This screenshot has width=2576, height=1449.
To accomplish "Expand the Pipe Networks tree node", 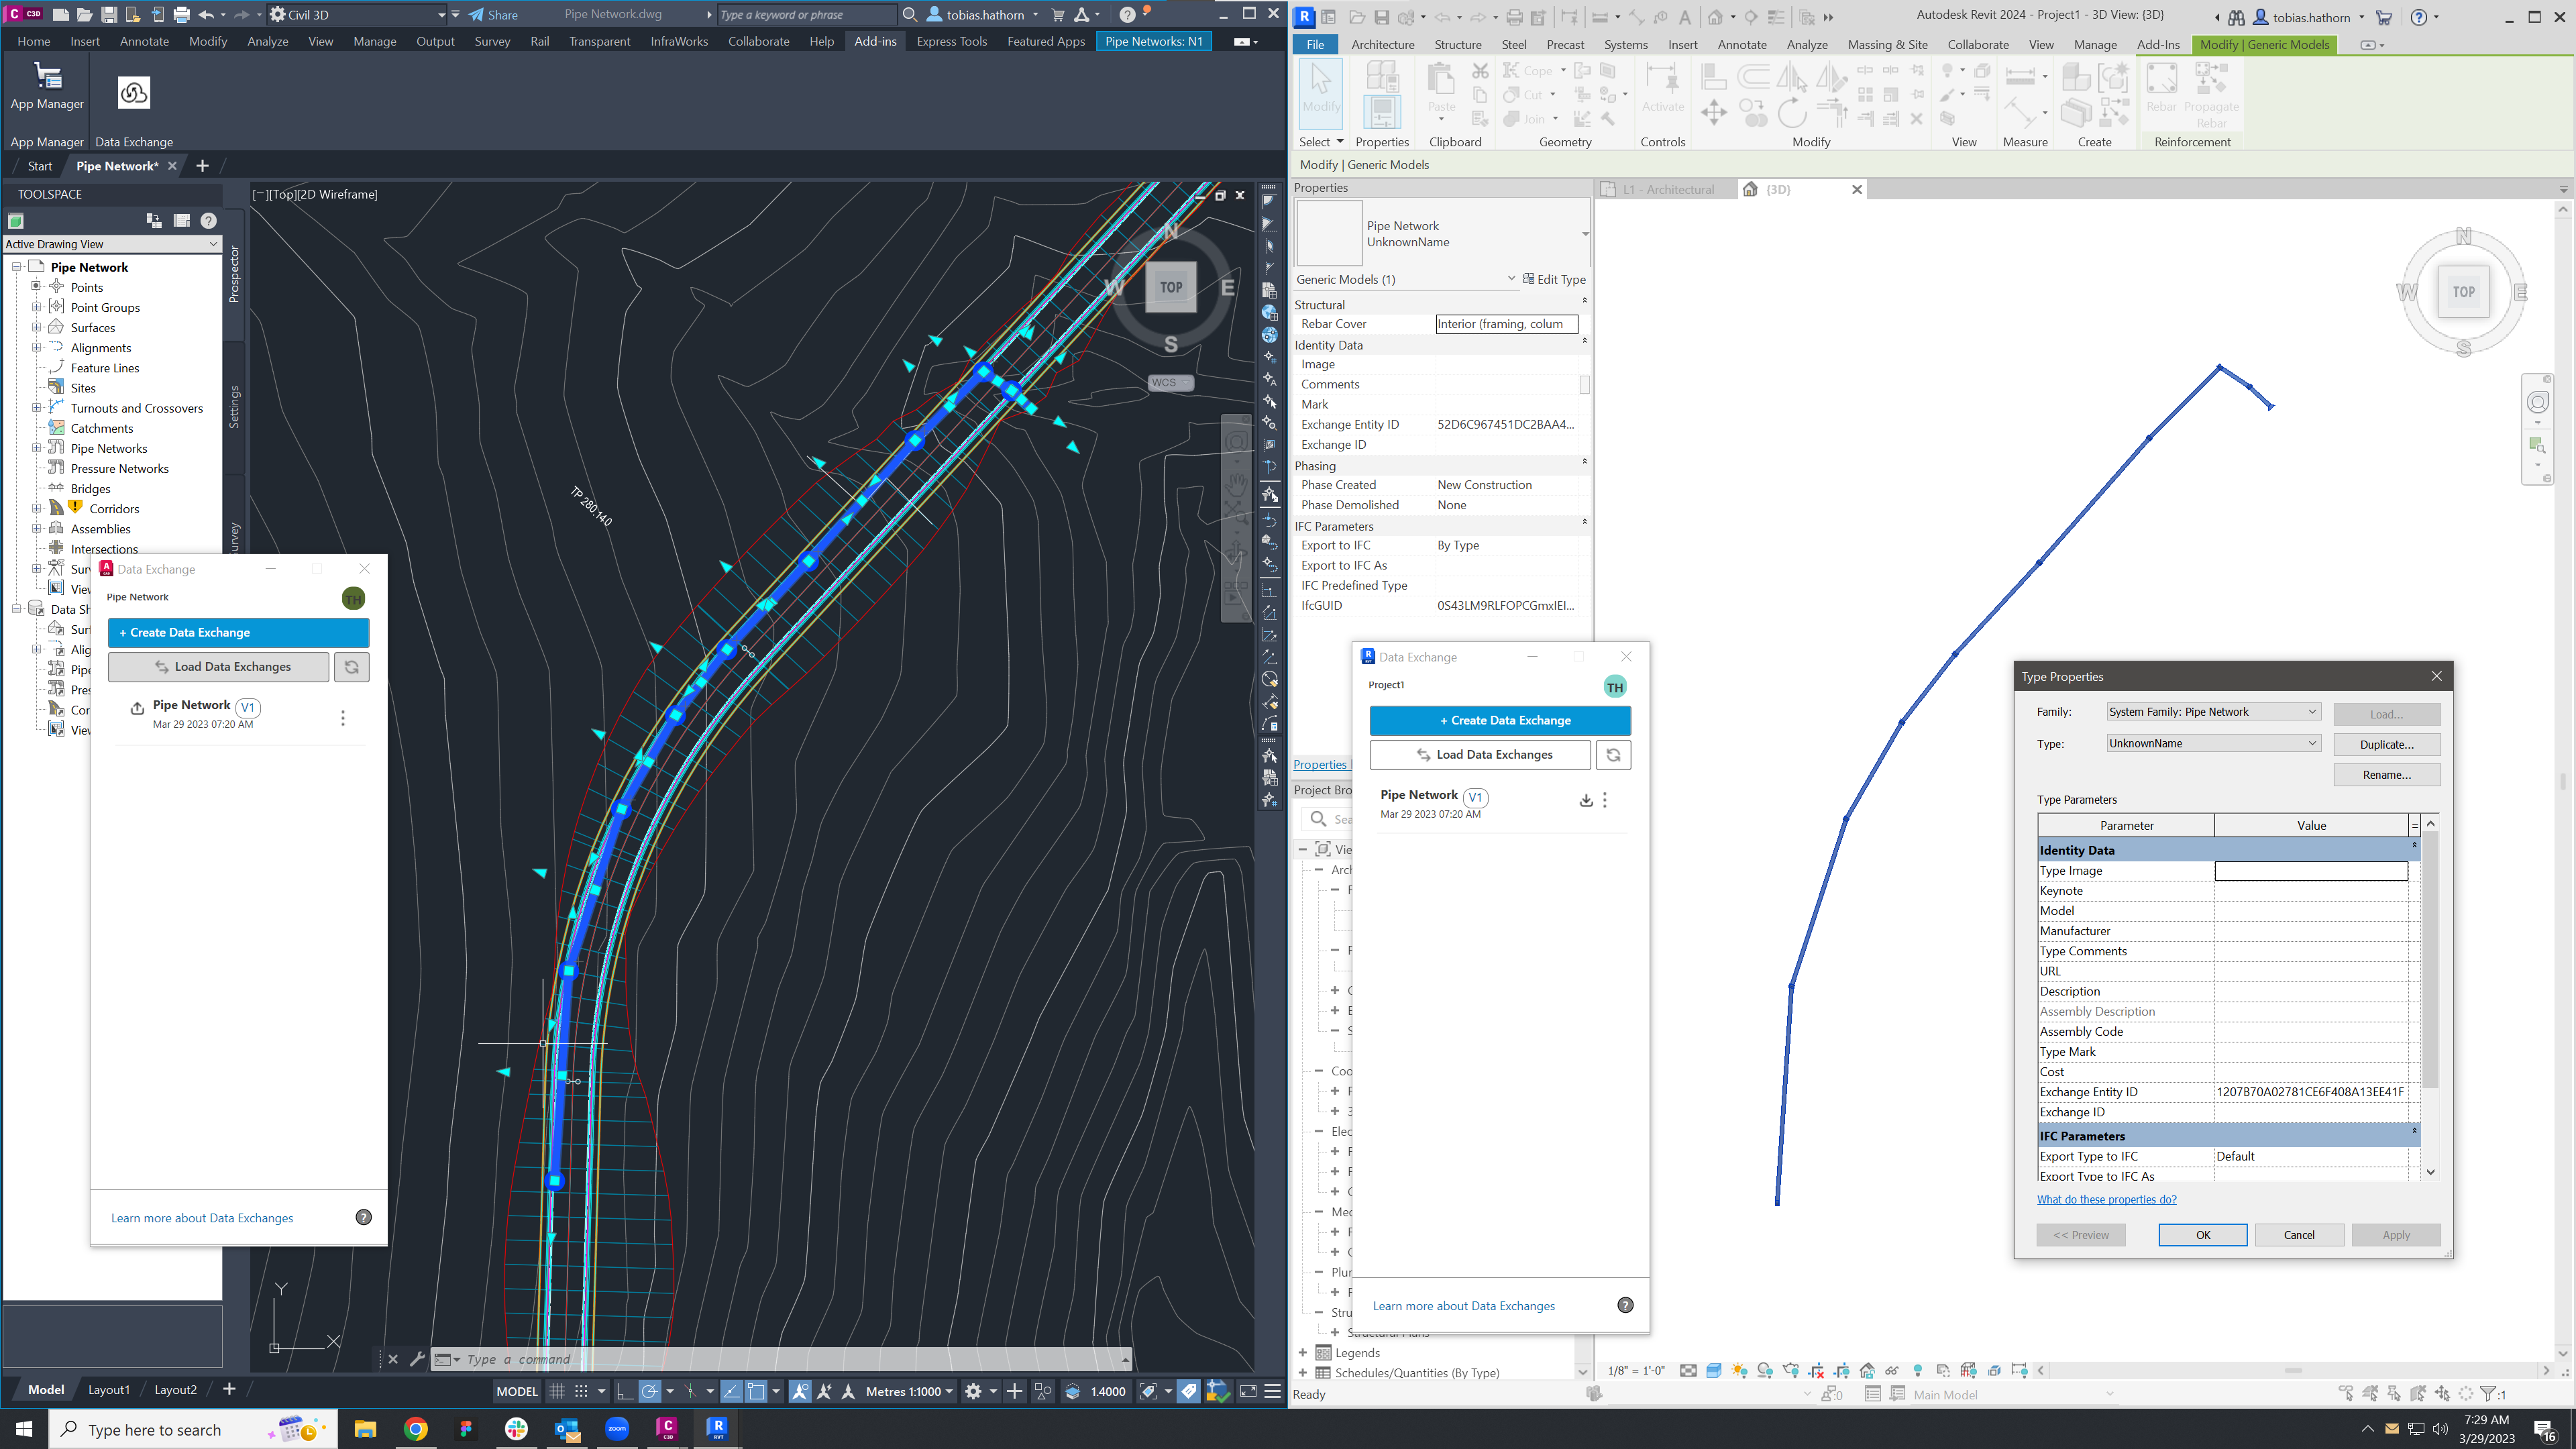I will tap(37, 448).
